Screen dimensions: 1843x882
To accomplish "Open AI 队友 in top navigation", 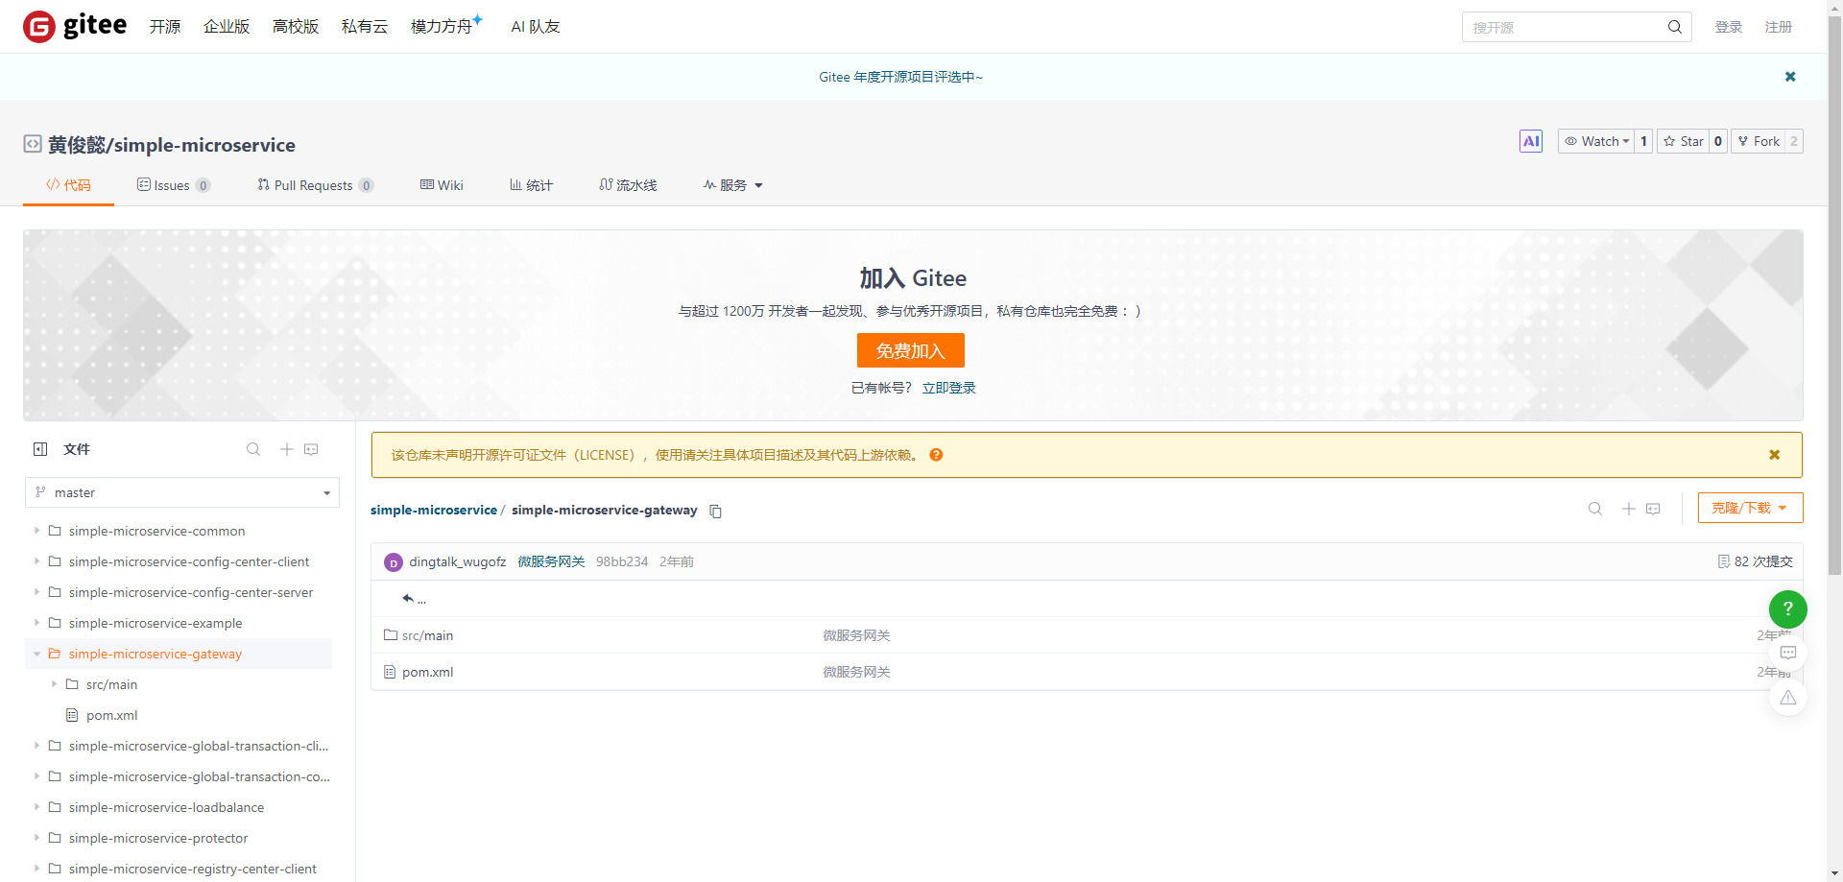I will click(536, 27).
